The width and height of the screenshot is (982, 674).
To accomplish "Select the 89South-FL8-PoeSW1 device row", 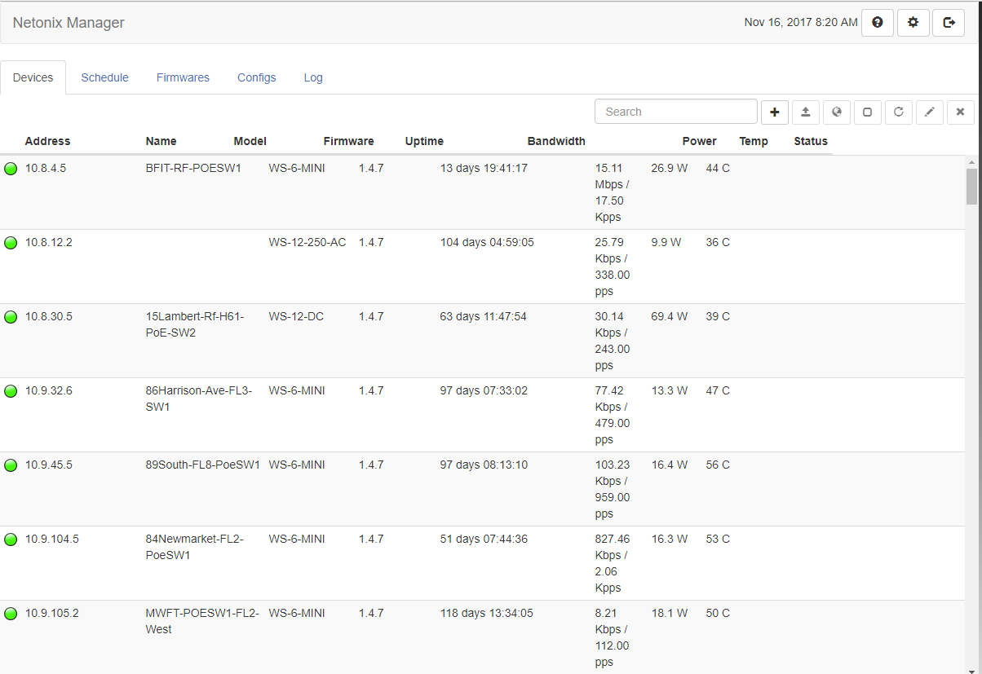I will click(202, 465).
